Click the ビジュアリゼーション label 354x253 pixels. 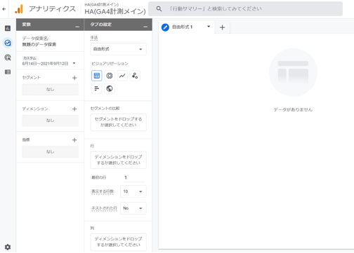[110, 64]
